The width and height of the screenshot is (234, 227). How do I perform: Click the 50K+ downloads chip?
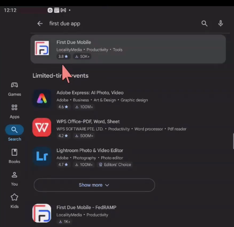coord(82,56)
